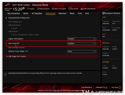Click the 12.000 V value
The image size is (125, 95).
[x=105, y=68]
